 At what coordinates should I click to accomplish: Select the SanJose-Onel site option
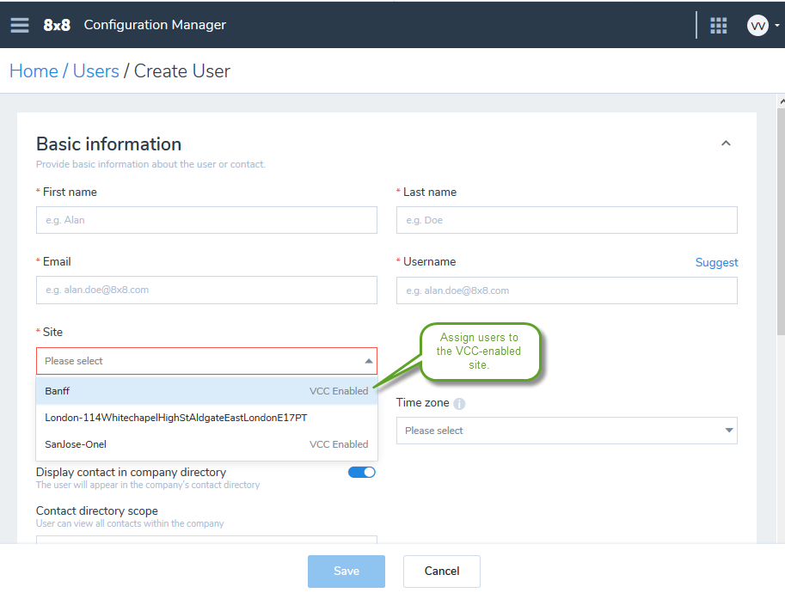[206, 443]
